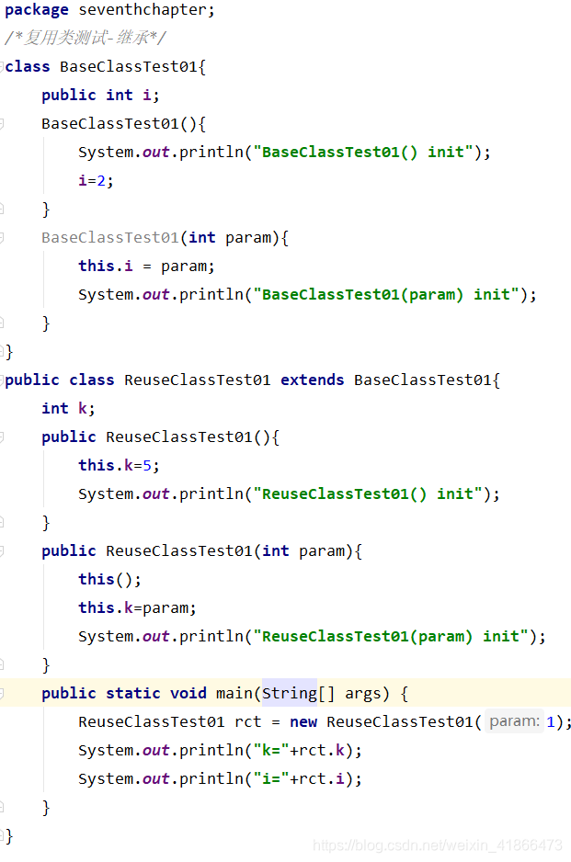The height and width of the screenshot is (862, 571).
Task: Click 'ReuseClassTest01' in 'public ReuseClassTest01(int param){'
Action: 178,550
